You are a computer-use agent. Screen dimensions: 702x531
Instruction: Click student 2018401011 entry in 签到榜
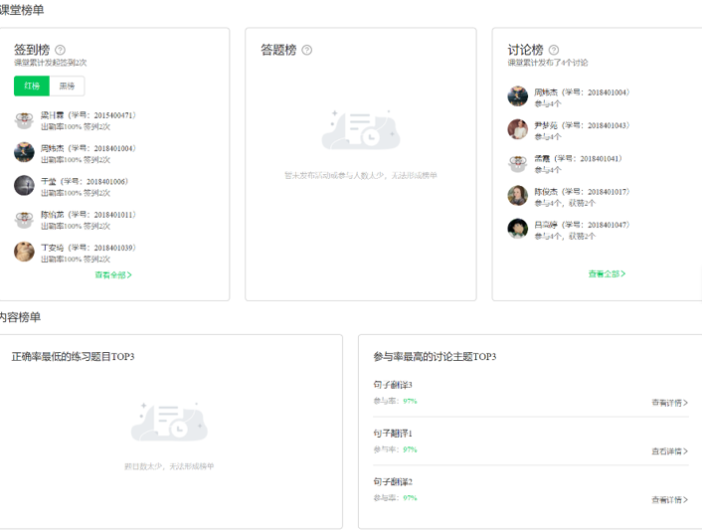pos(88,215)
